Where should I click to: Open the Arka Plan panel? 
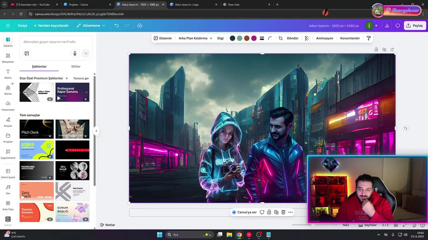[x=8, y=205]
